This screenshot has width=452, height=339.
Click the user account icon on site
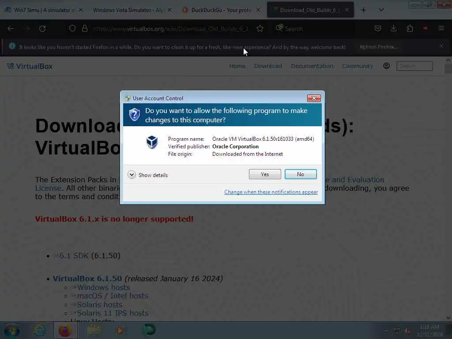click(387, 66)
